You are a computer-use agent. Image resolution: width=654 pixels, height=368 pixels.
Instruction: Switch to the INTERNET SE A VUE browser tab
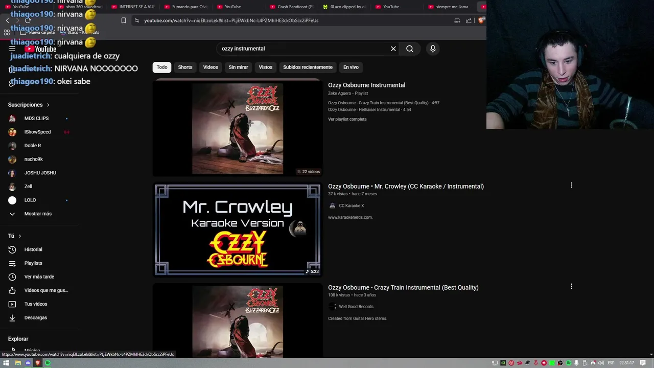(x=133, y=7)
